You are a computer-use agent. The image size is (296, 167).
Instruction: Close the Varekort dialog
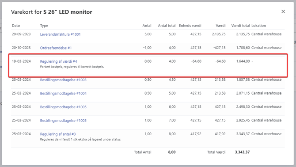(x=283, y=11)
